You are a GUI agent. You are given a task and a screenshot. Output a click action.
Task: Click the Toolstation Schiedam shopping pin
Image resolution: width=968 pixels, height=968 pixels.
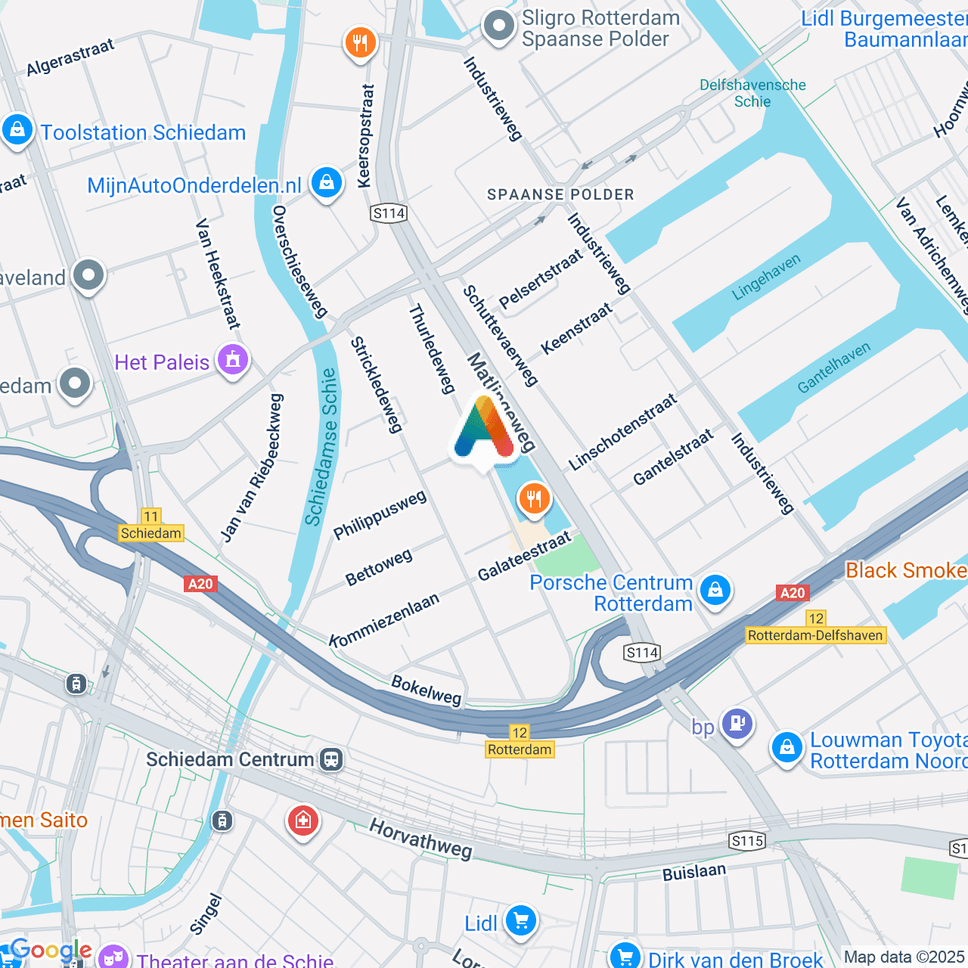(x=17, y=131)
